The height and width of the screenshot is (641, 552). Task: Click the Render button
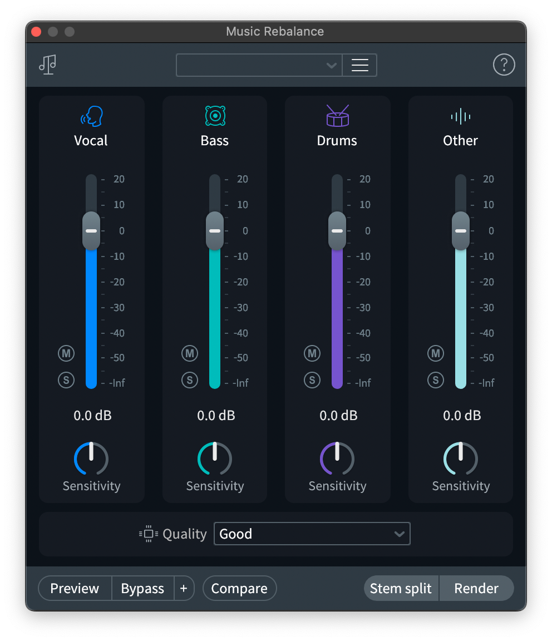tap(476, 588)
